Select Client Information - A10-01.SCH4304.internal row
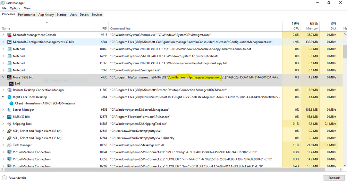Screen dimensions: 347x184 coord(45,103)
